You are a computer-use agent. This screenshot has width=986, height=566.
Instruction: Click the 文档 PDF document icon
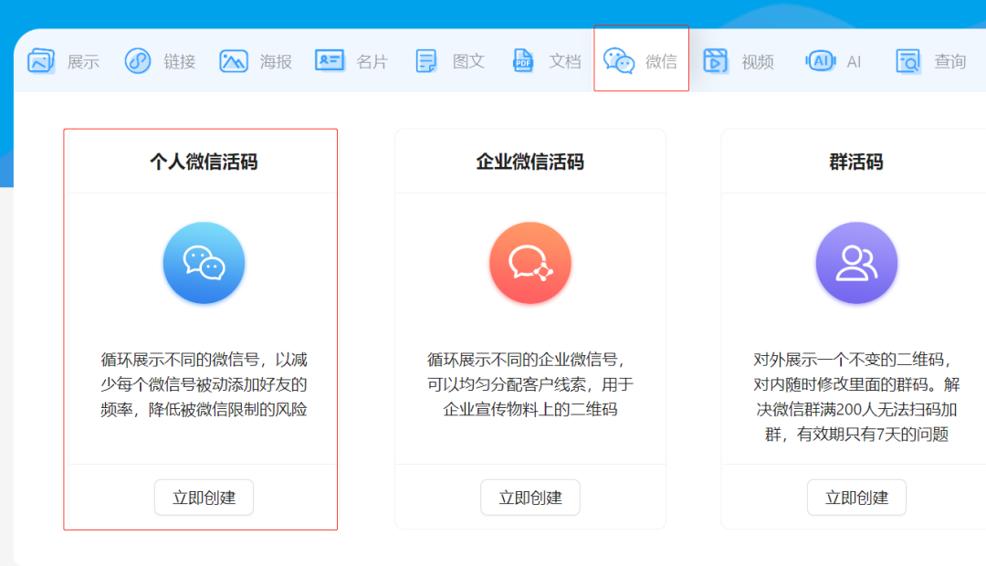(522, 61)
